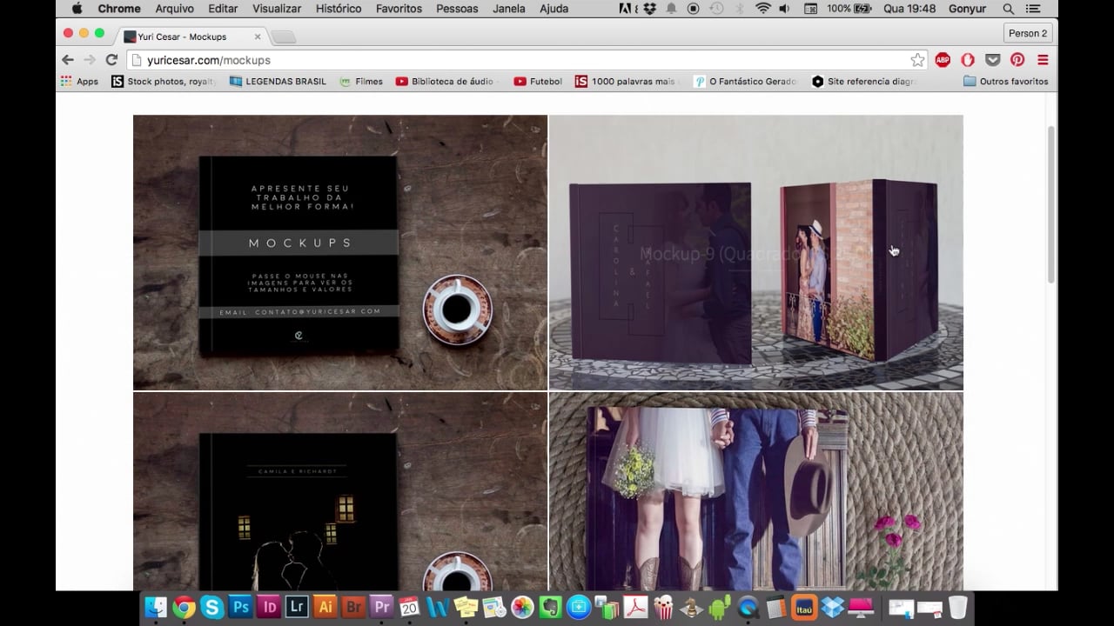Launch Photoshop from the dock
The image size is (1114, 626).
[240, 607]
